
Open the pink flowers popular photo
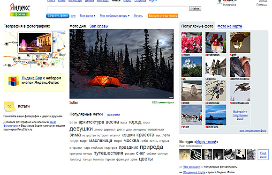point(192,43)
